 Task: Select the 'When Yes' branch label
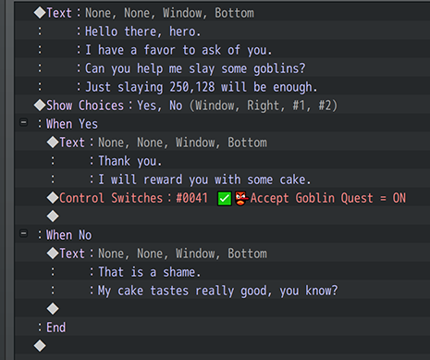click(x=72, y=124)
